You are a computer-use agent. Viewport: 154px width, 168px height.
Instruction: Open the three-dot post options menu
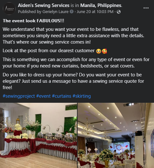tap(146, 8)
